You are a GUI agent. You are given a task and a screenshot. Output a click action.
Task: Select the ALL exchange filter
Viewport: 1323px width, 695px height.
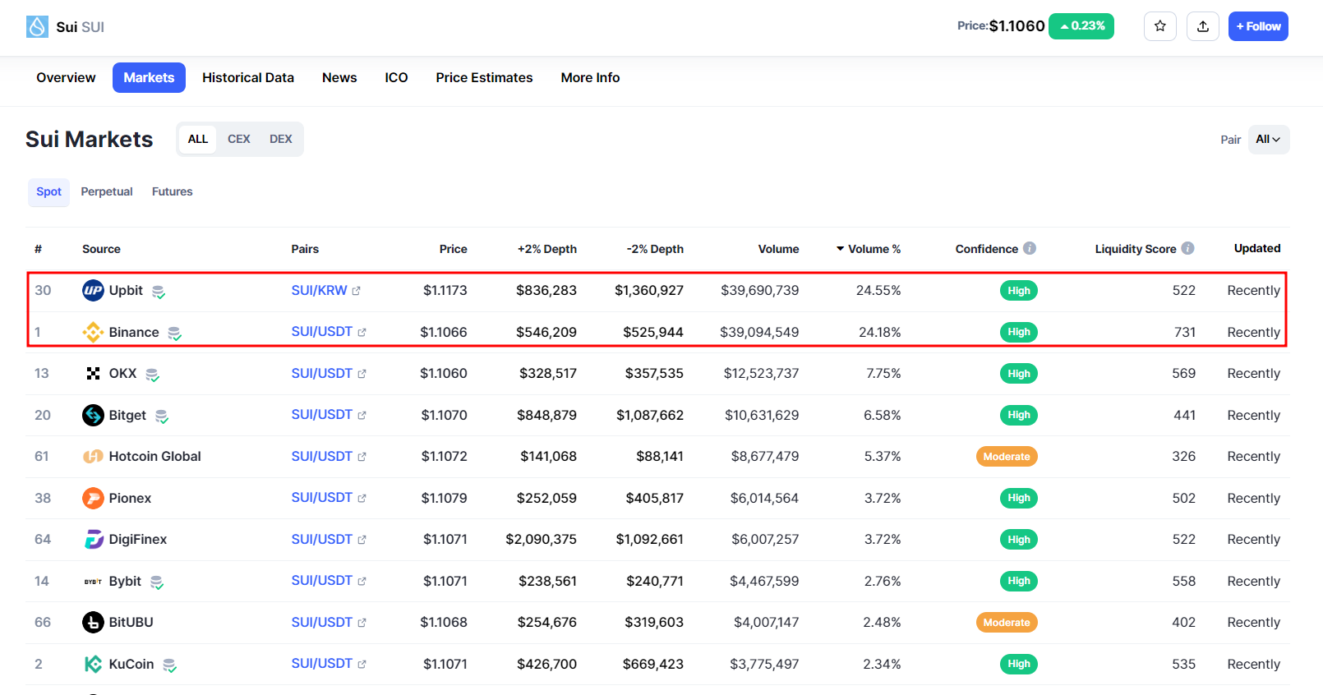pos(198,139)
